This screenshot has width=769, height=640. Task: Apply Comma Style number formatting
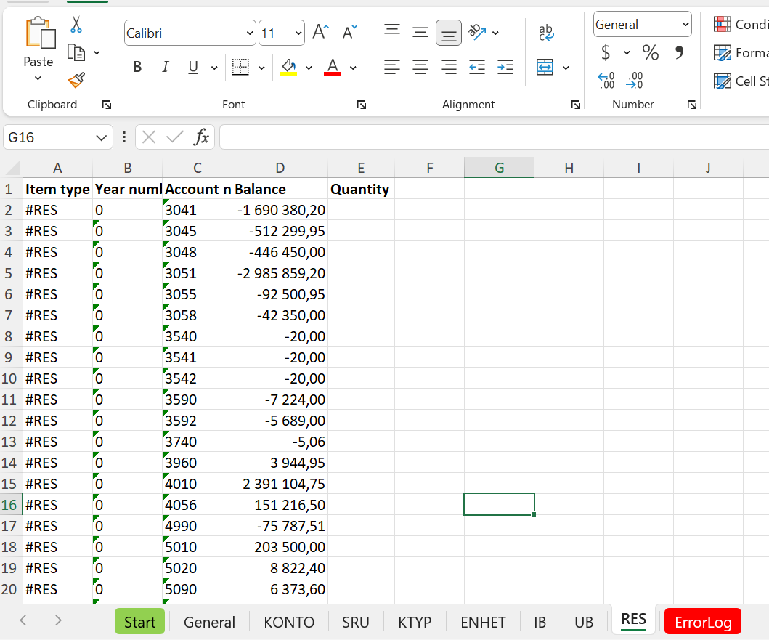coord(678,52)
